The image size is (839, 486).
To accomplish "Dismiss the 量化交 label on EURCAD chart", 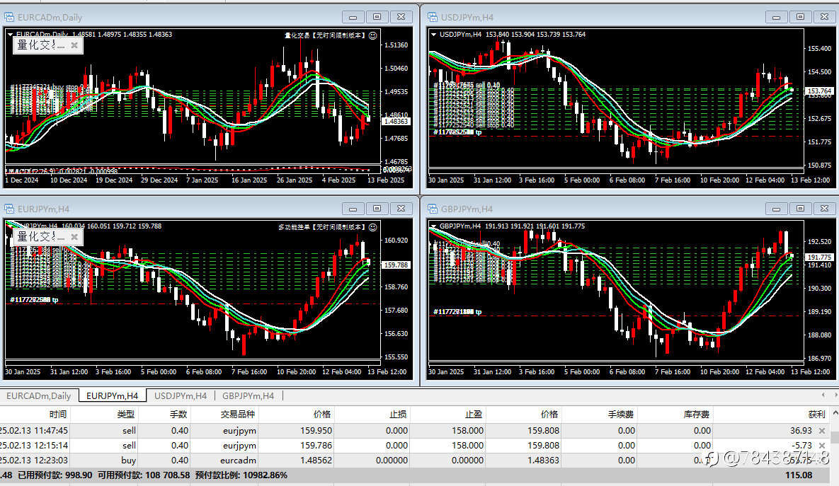I will point(74,45).
